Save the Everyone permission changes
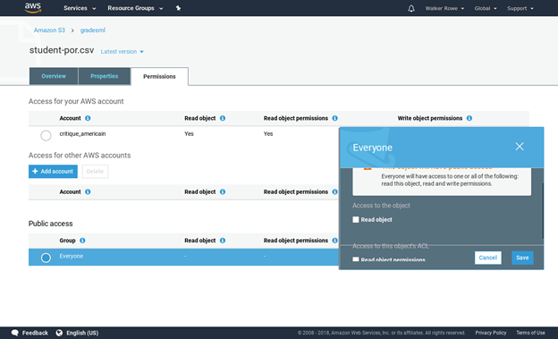This screenshot has width=558, height=339. (522, 258)
